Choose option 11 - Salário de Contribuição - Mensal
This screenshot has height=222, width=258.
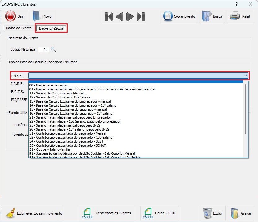click(56, 93)
